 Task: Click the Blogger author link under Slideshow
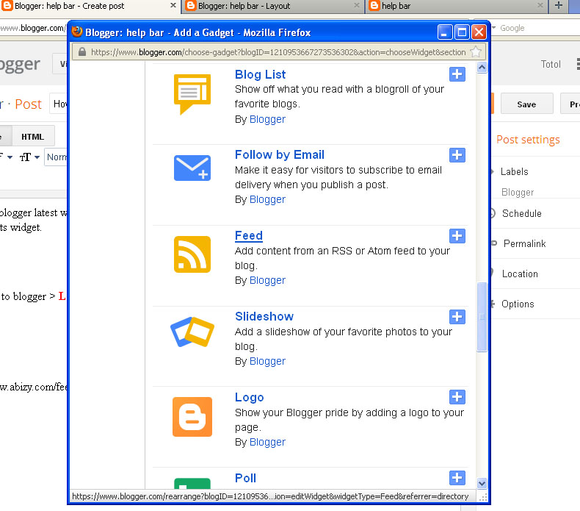tap(267, 361)
